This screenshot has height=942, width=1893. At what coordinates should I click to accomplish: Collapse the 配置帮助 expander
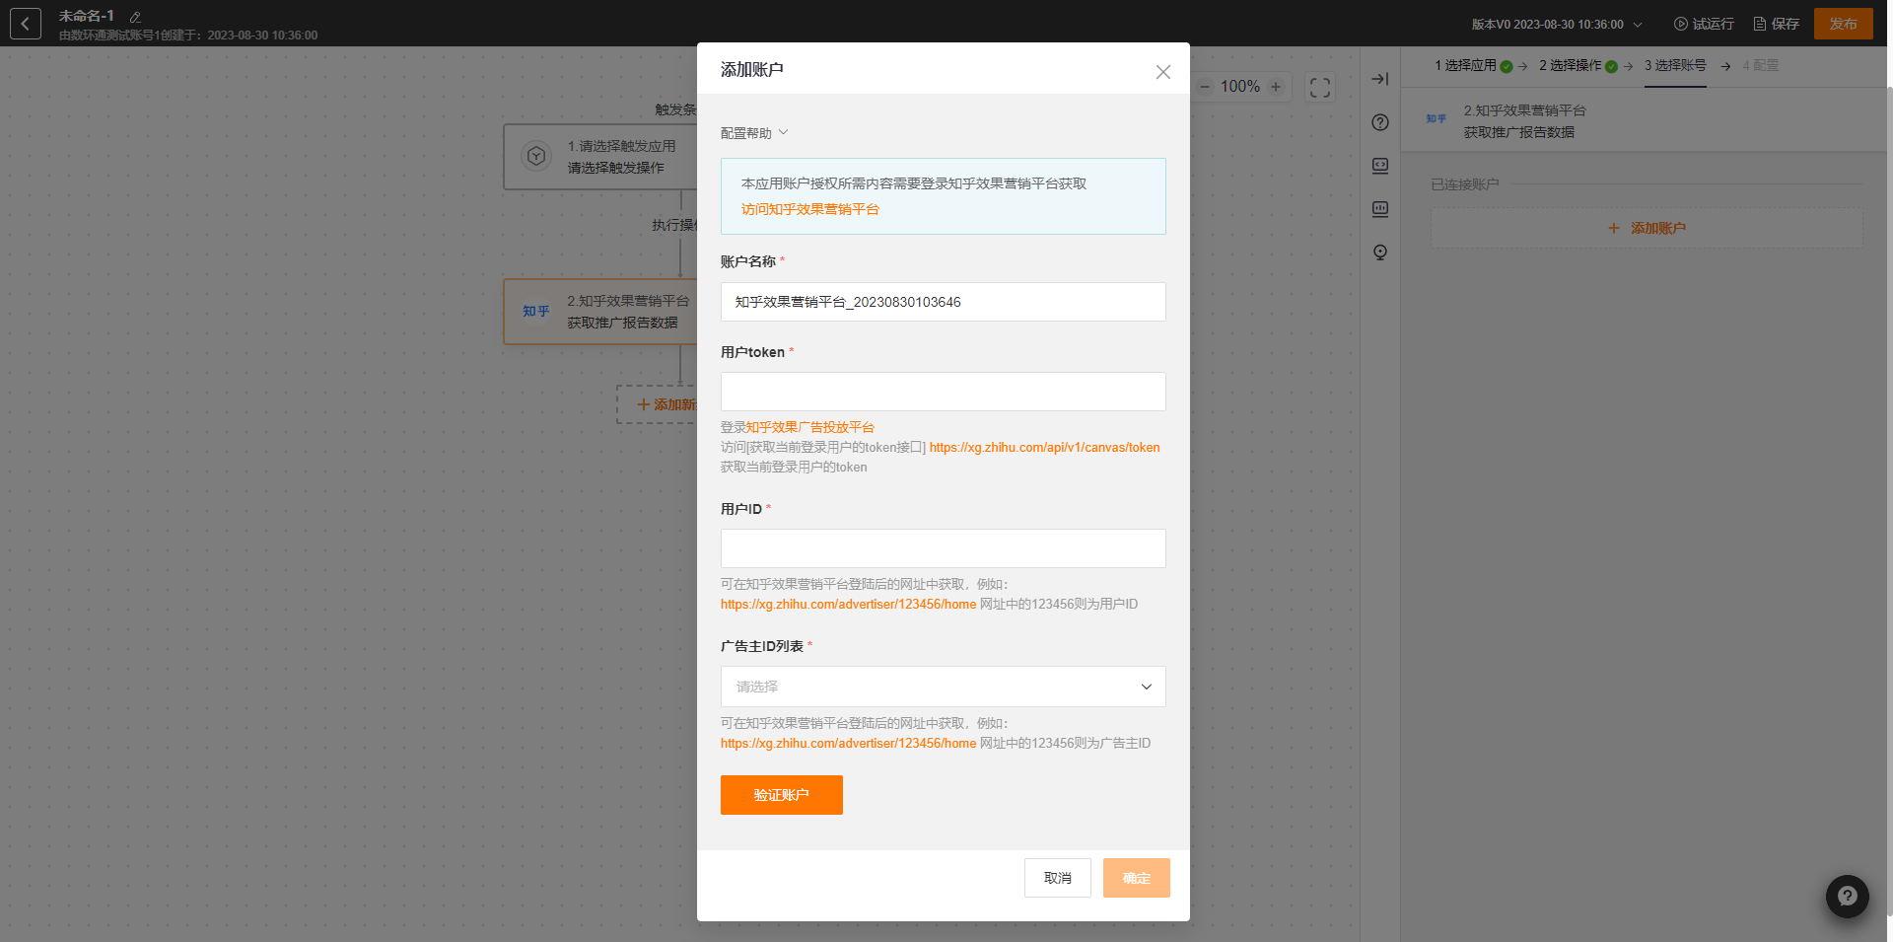(754, 133)
